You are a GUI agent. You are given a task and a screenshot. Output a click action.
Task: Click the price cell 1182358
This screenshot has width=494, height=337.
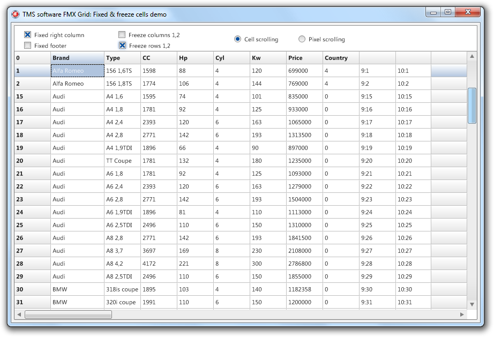pos(305,289)
